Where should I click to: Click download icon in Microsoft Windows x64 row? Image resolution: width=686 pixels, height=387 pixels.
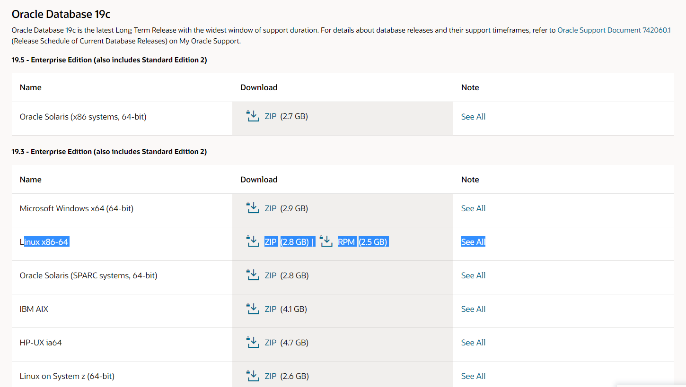[253, 208]
